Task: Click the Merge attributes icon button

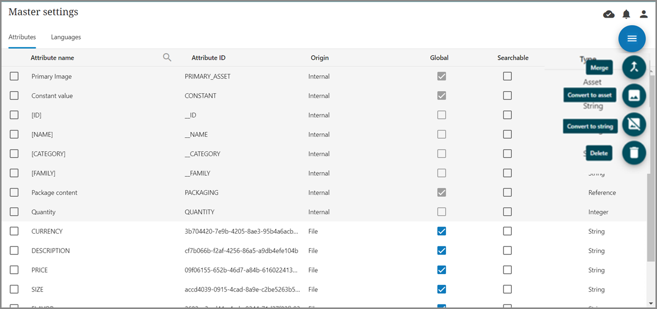Action: 634,67
